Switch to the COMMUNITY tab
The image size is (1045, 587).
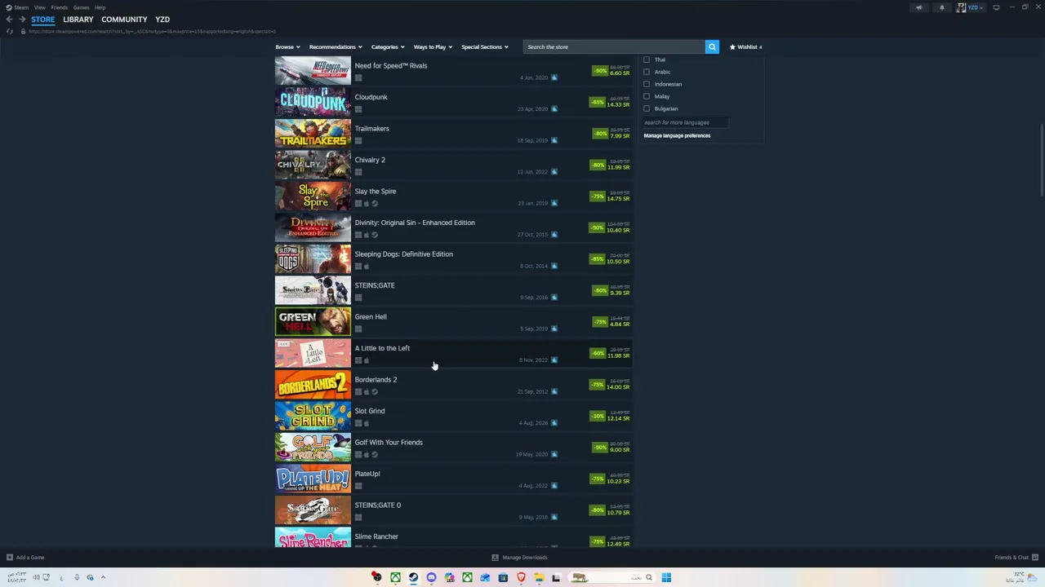(124, 20)
